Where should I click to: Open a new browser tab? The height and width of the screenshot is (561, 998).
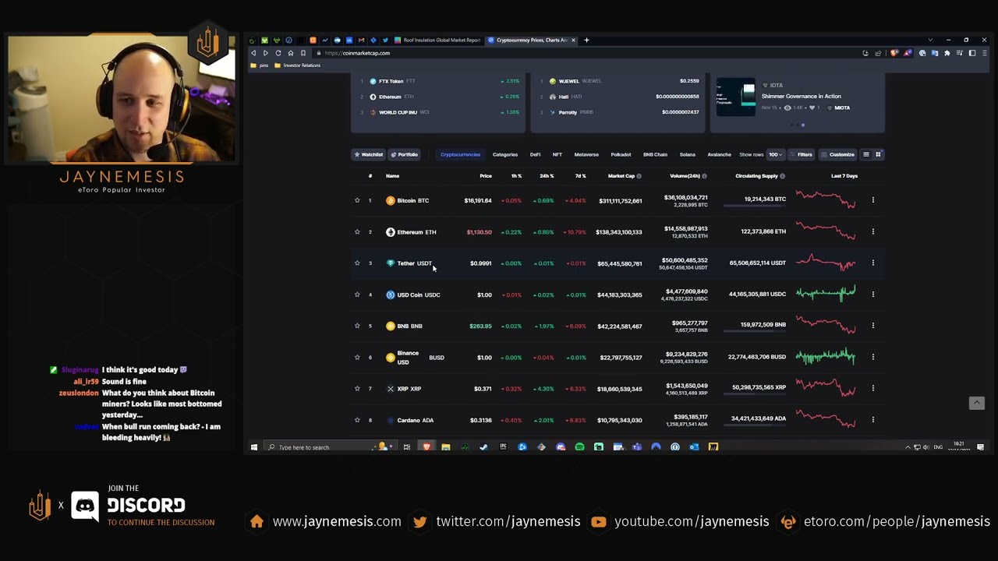click(586, 40)
